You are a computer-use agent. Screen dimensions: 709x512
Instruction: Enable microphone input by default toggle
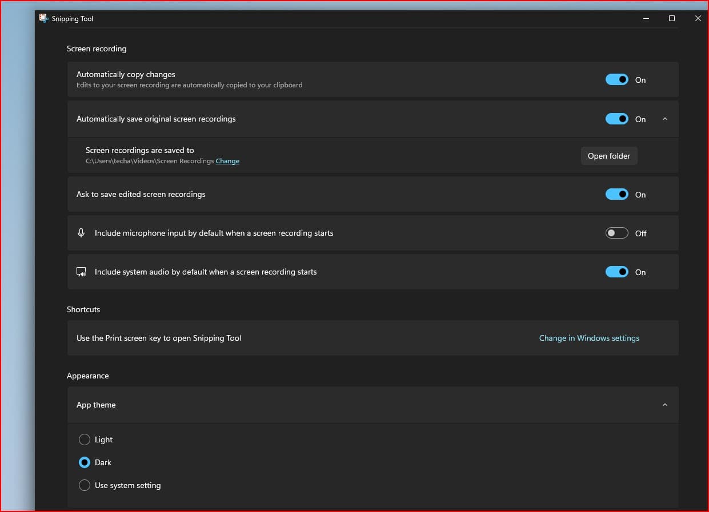point(616,233)
